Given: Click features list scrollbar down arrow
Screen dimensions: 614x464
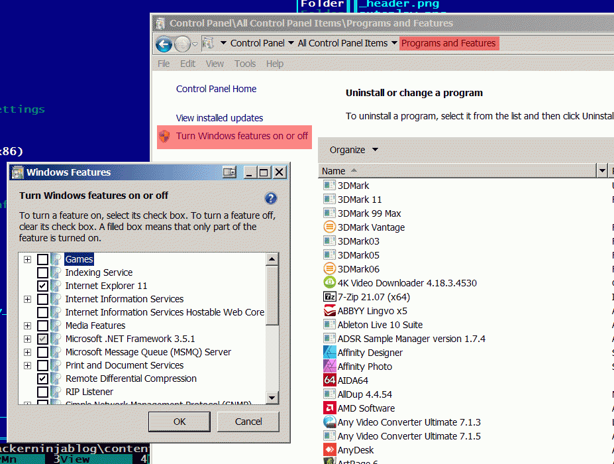Looking at the screenshot, I should 272,398.
